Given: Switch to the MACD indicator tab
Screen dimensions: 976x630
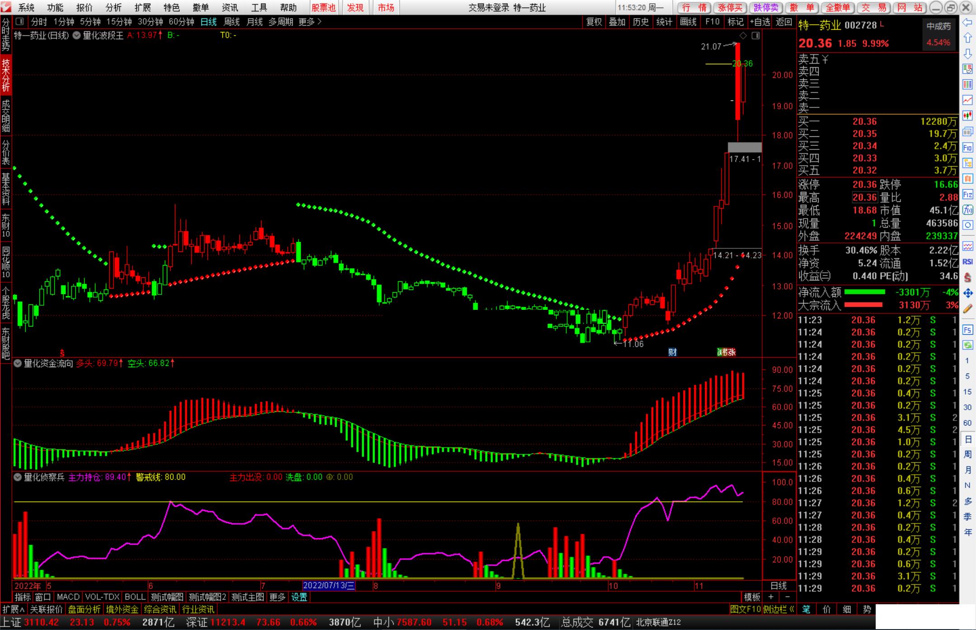Looking at the screenshot, I should 68,597.
